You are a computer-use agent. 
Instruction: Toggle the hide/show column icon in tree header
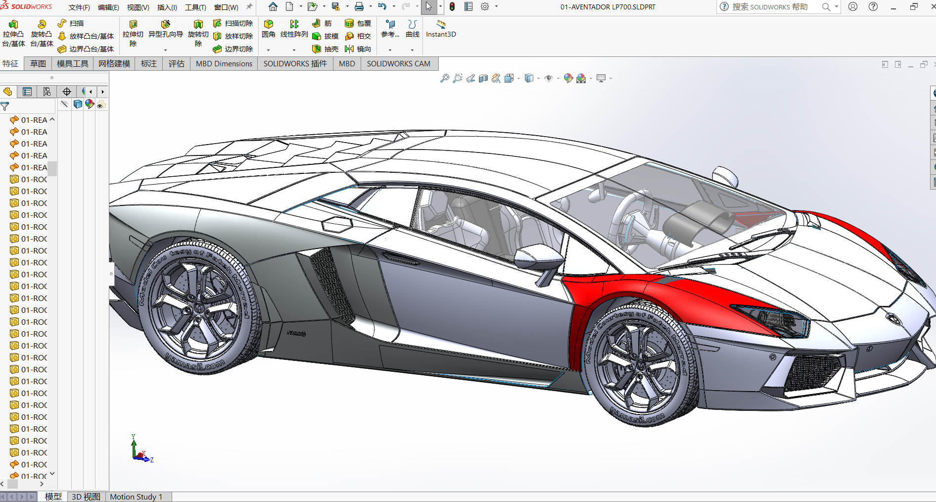pos(64,104)
